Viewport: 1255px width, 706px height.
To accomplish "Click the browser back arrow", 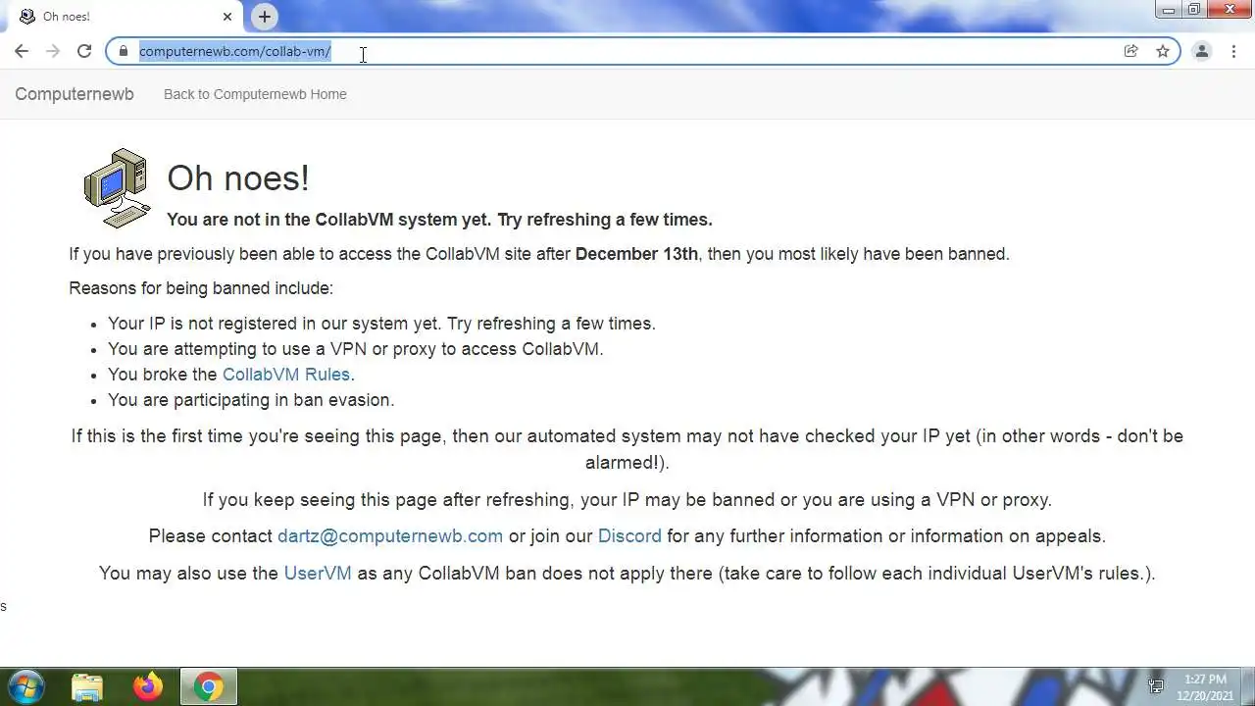I will pyautogui.click(x=22, y=51).
